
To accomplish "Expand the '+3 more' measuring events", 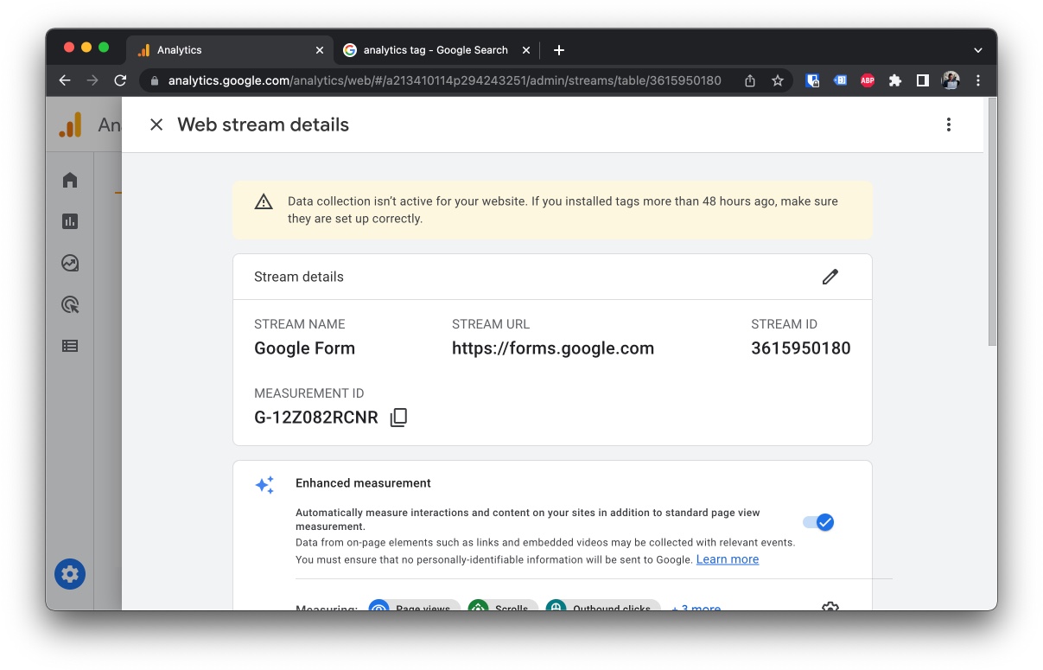I will click(x=695, y=608).
